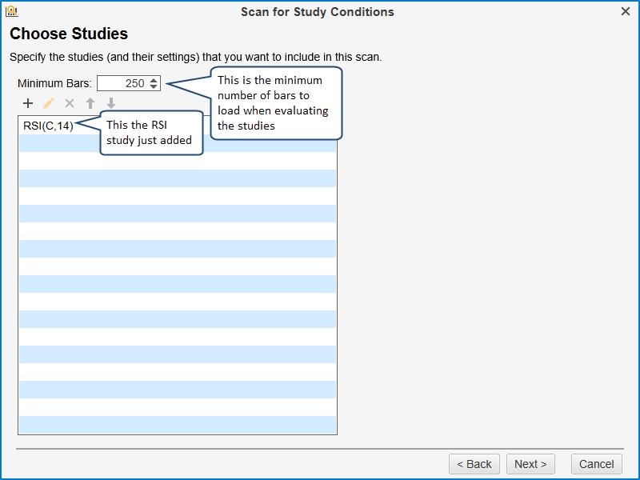The height and width of the screenshot is (480, 640).
Task: Move the selected study down
Action: pyautogui.click(x=111, y=103)
